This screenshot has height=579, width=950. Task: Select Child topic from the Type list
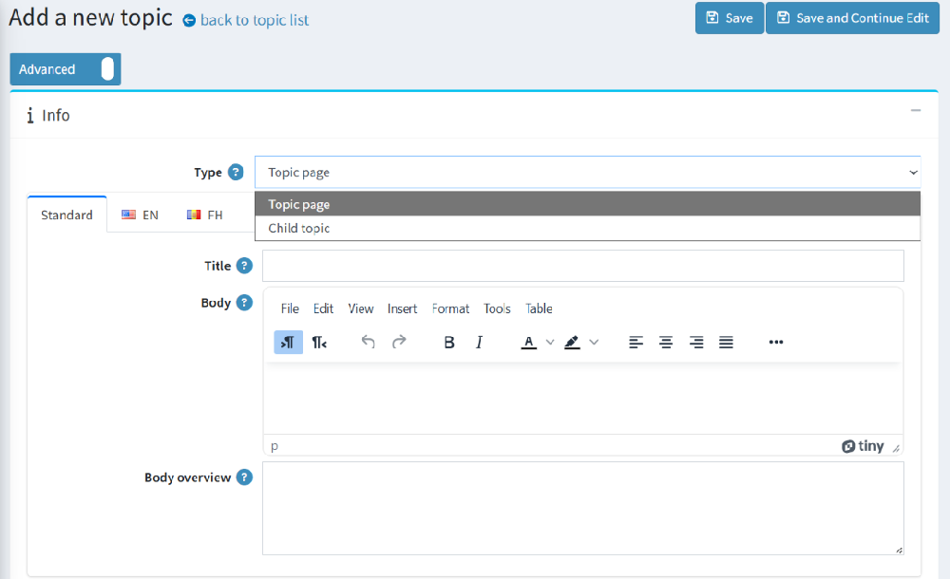pyautogui.click(x=297, y=228)
